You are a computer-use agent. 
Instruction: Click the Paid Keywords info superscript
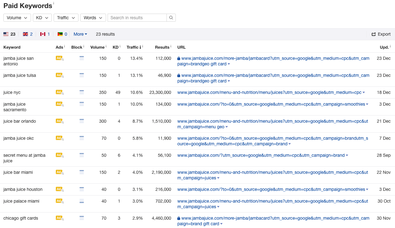[x=53, y=3]
